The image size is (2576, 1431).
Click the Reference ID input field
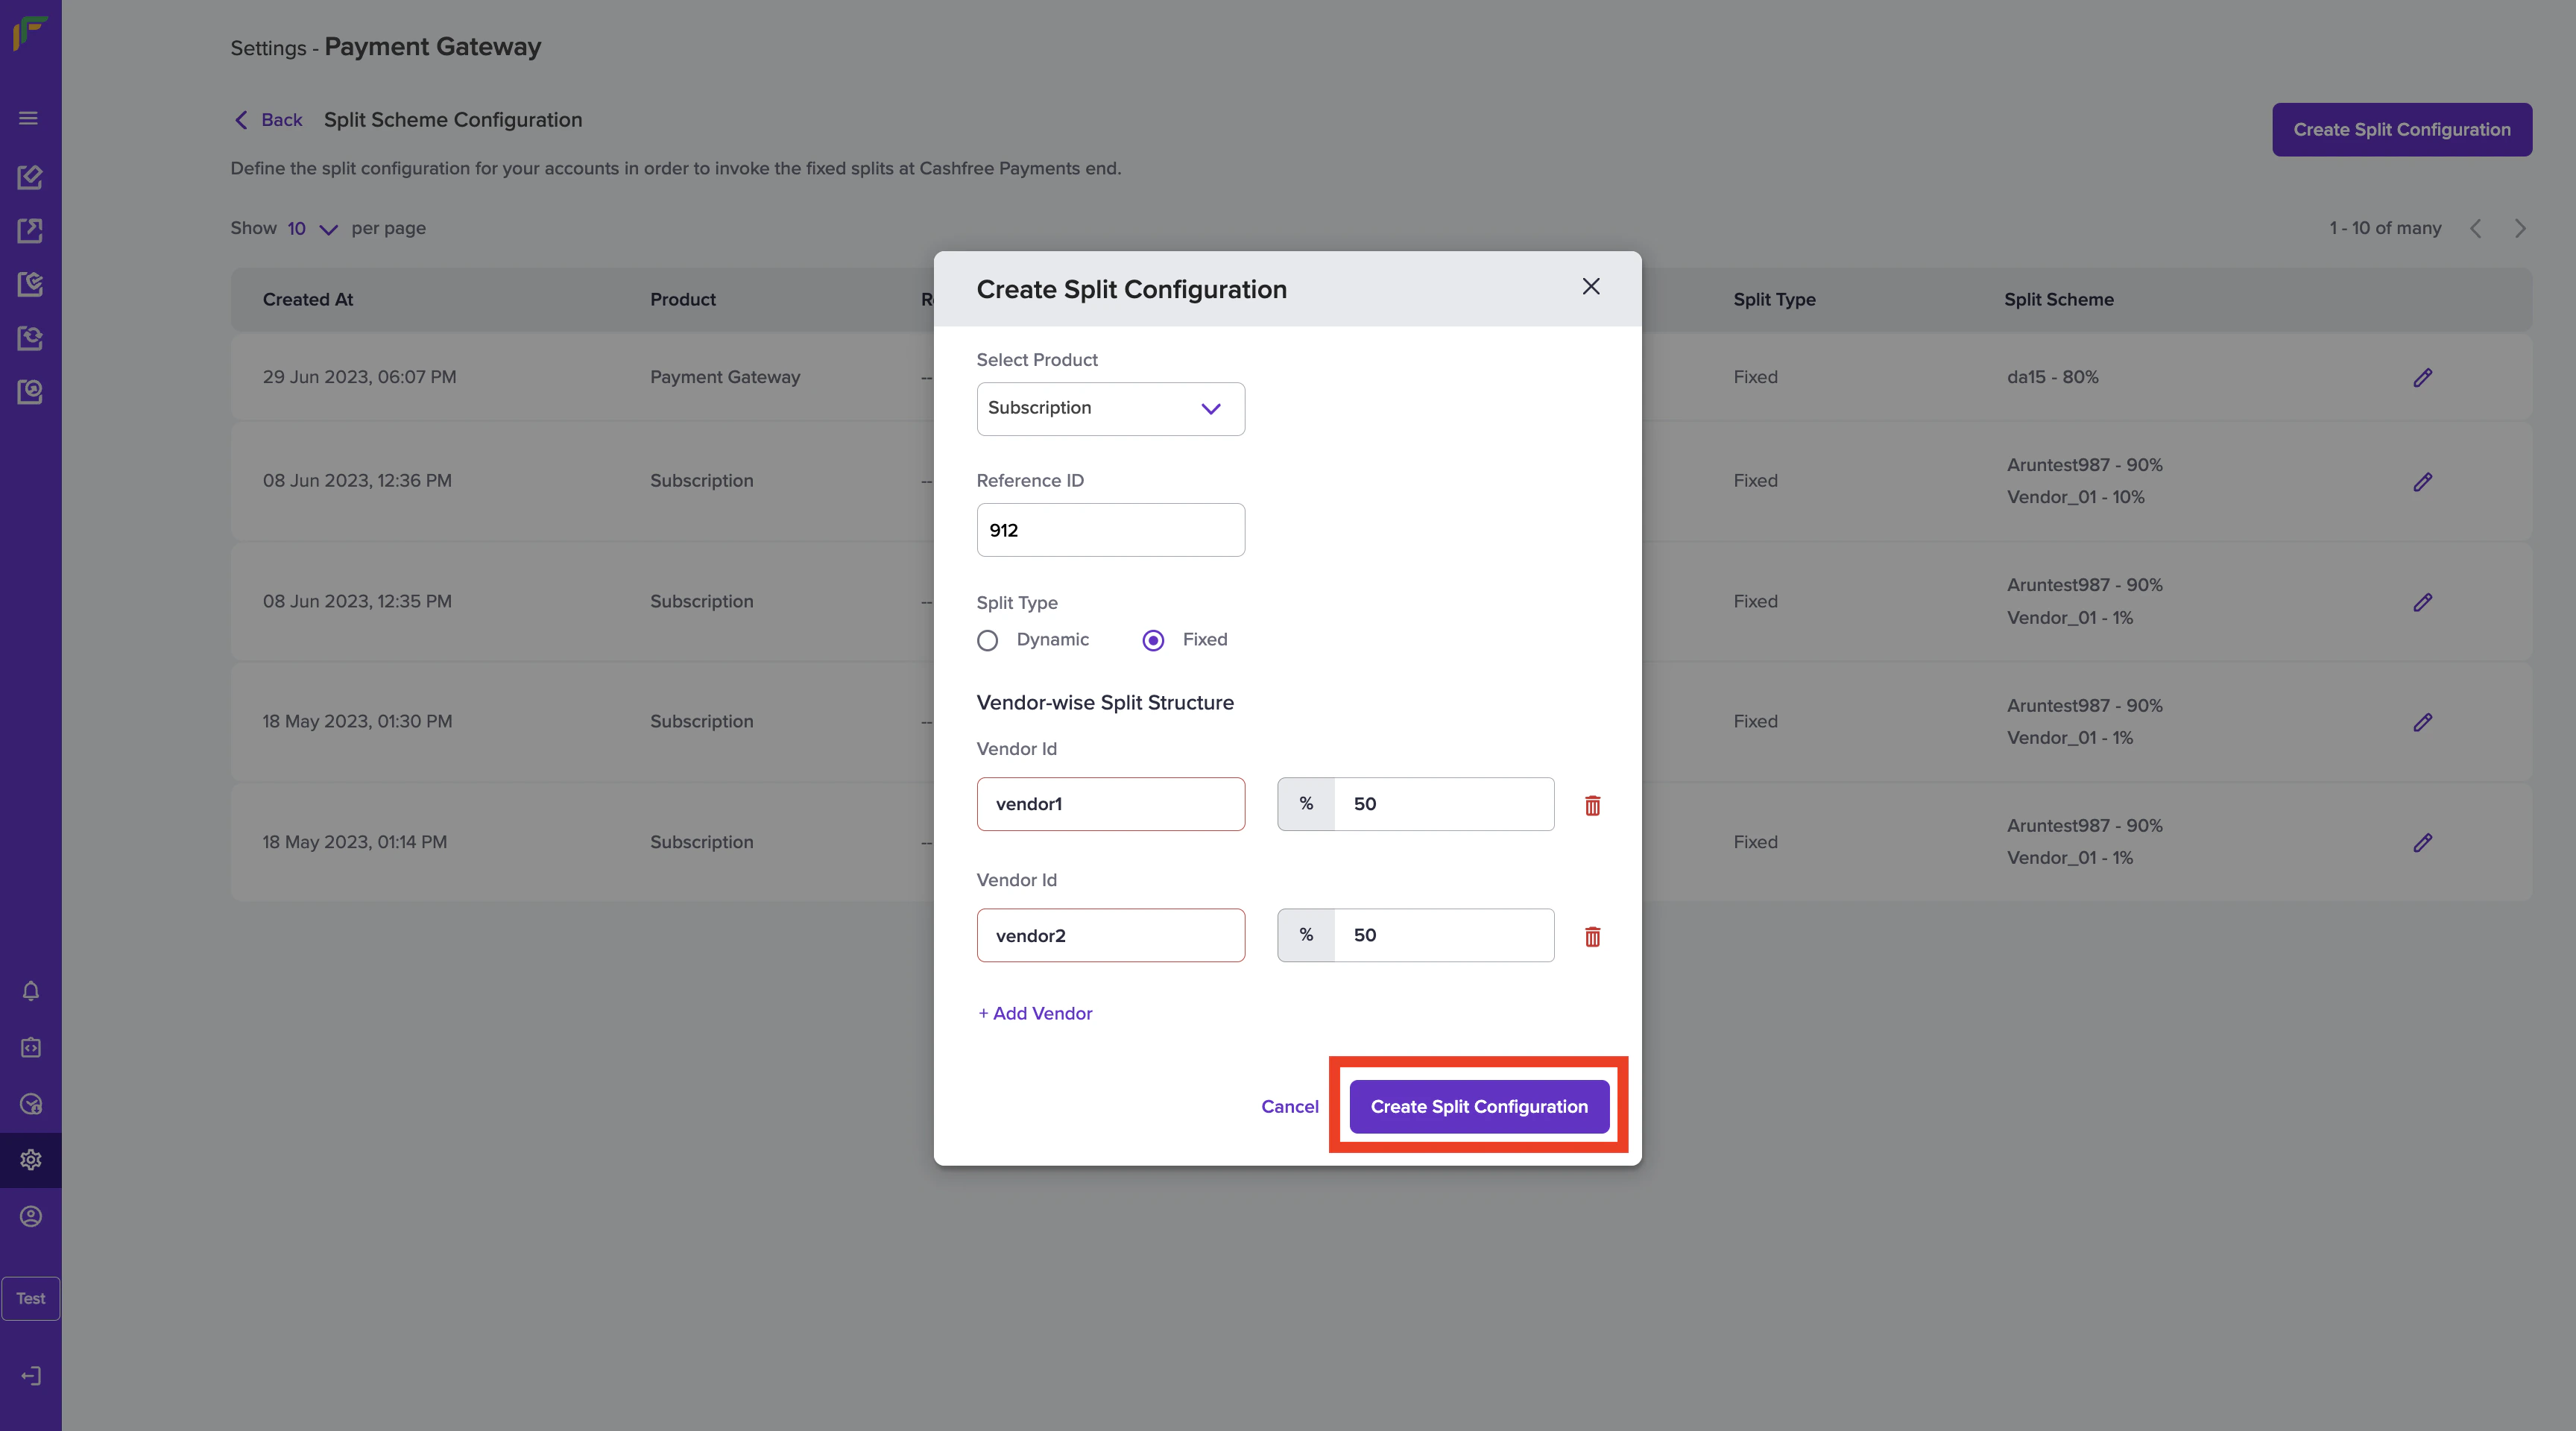1110,530
